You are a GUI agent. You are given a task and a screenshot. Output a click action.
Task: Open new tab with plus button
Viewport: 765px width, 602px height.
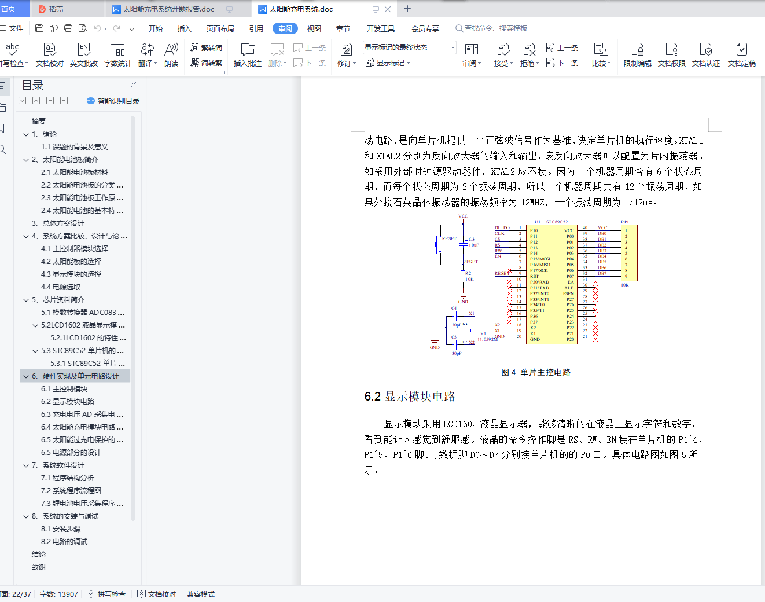tap(407, 9)
